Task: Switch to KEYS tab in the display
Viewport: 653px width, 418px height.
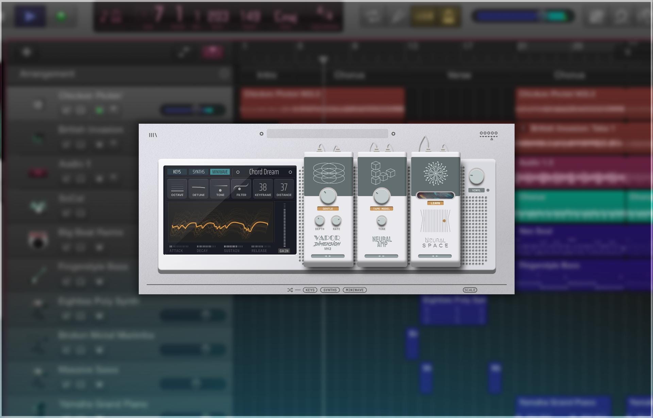Action: coord(177,172)
